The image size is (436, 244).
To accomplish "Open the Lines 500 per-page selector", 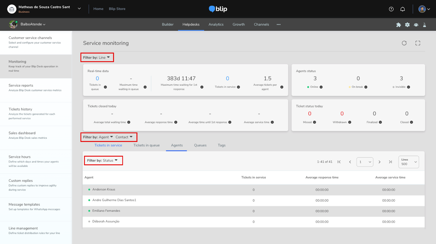I will click(x=408, y=162).
